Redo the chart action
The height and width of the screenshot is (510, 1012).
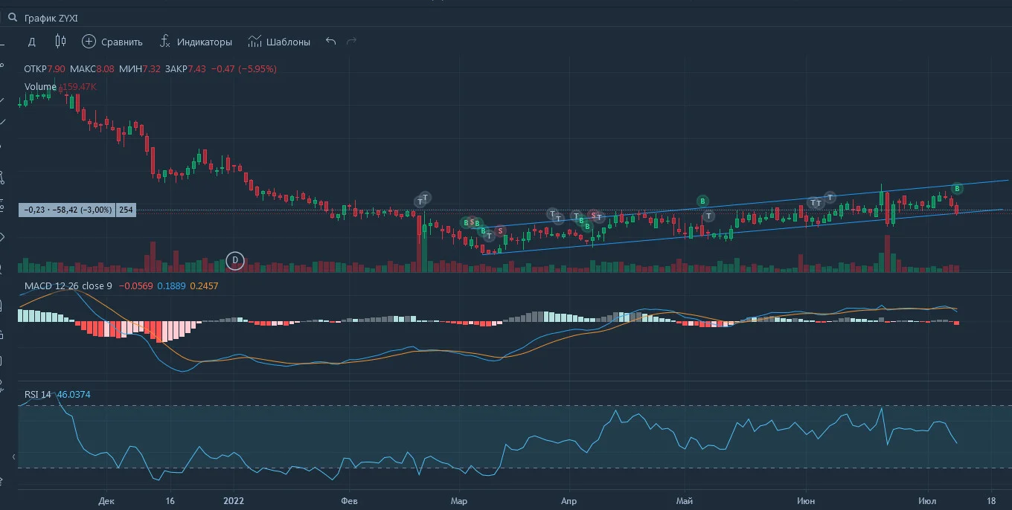[352, 42]
